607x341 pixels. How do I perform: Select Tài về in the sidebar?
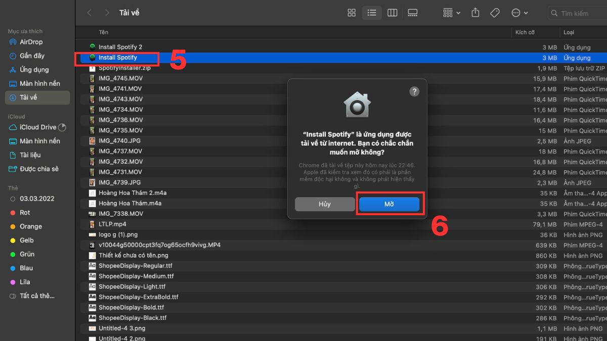[x=38, y=98]
